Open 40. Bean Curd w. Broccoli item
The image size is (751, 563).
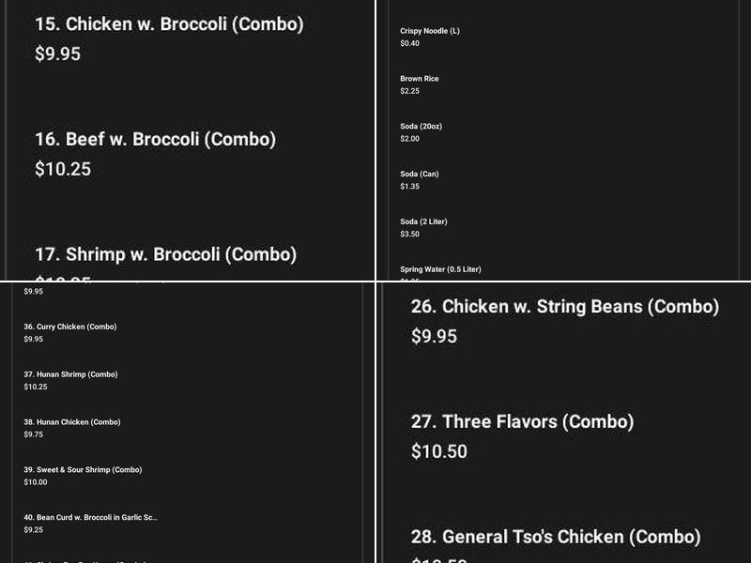coord(90,518)
